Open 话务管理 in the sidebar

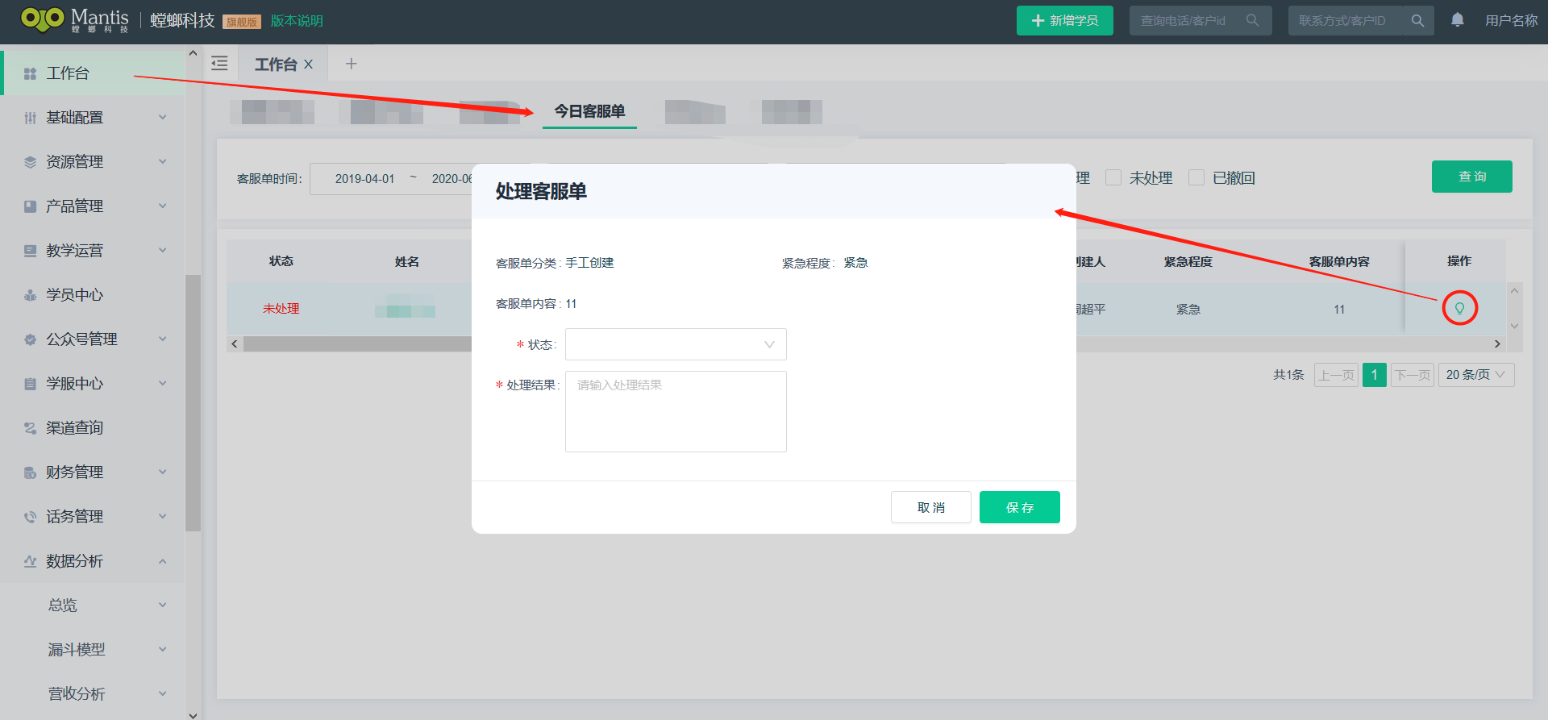tap(75, 517)
